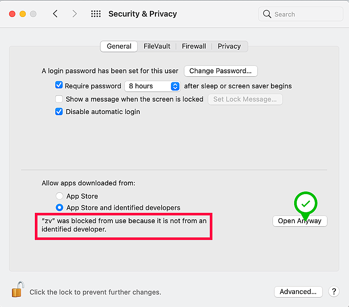The height and width of the screenshot is (307, 349).
Task: Select App Store and identified developers
Action: pyautogui.click(x=59, y=207)
